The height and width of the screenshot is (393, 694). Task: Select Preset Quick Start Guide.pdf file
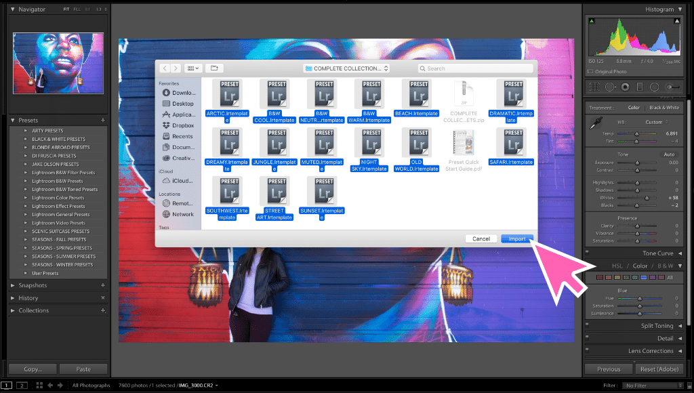click(464, 150)
